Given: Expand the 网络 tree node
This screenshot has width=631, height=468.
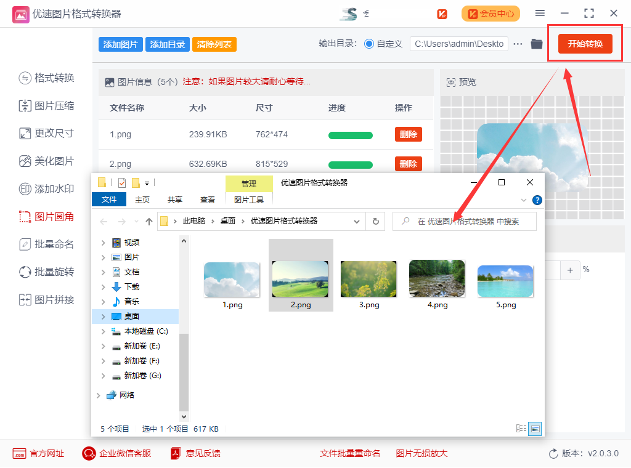Looking at the screenshot, I should point(99,395).
